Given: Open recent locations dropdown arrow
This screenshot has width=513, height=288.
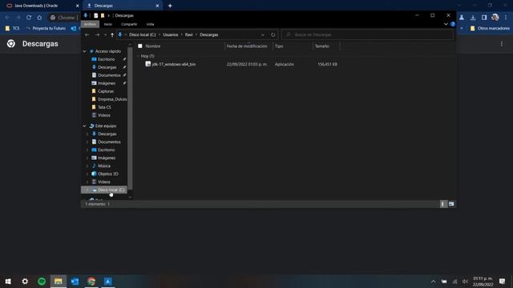Looking at the screenshot, I should 105,34.
